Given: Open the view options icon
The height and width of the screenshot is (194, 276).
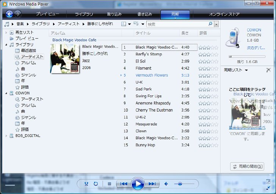Looking at the screenshot, I should pyautogui.click(x=136, y=24).
